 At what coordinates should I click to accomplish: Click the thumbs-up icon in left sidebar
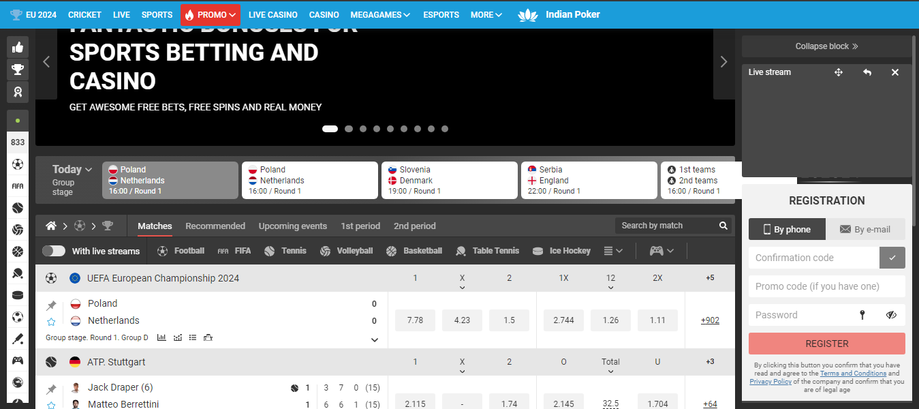(x=18, y=47)
